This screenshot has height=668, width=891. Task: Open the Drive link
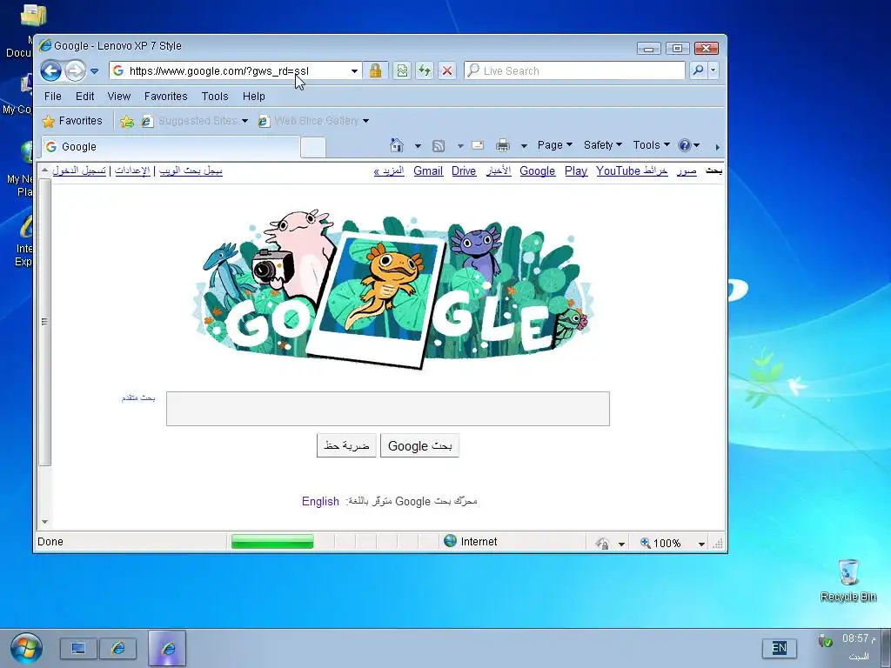(x=464, y=171)
